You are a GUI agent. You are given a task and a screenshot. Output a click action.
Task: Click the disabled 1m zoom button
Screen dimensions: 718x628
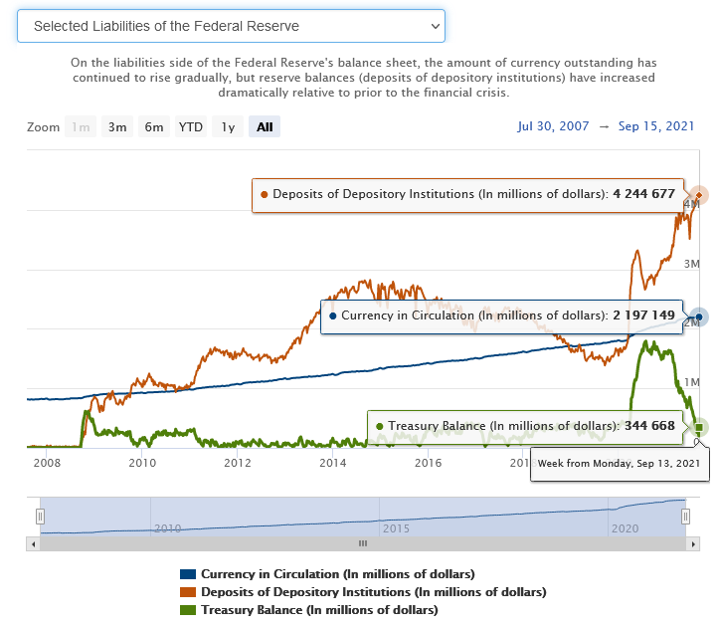tap(81, 127)
